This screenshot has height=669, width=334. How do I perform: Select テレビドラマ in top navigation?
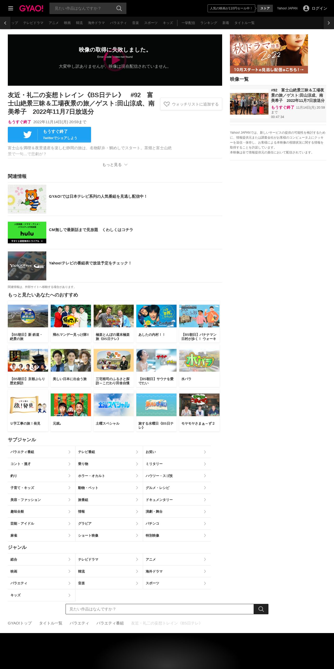pyautogui.click(x=33, y=23)
